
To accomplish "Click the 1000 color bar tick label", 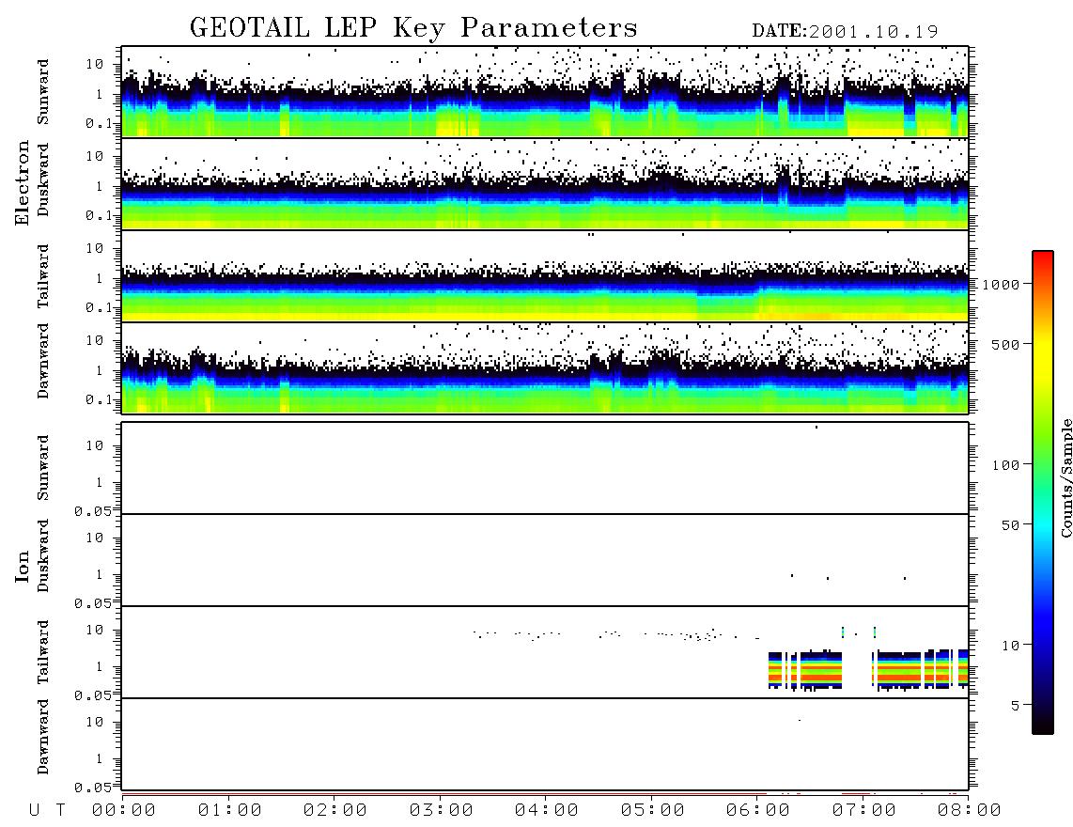I will pos(1001,285).
